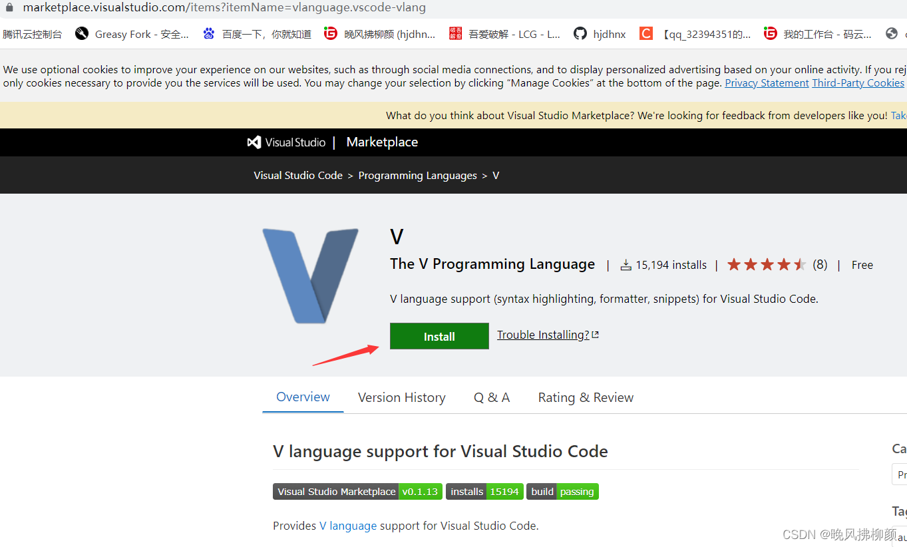Open the 吾爱破解 bookmark
907x547 pixels.
505,34
